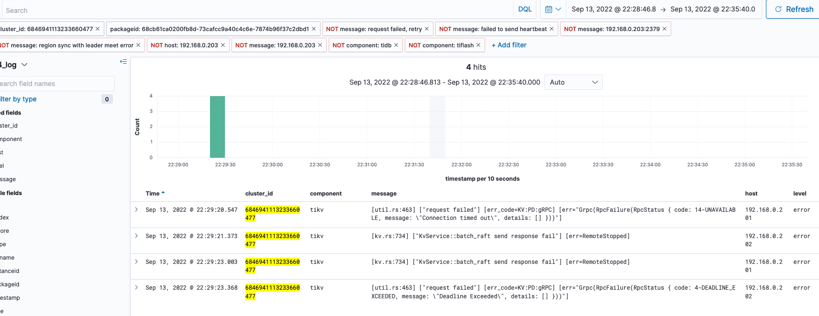The height and width of the screenshot is (316, 819).
Task: Remove the 'failed to send heartbeat' filter
Action: point(552,29)
